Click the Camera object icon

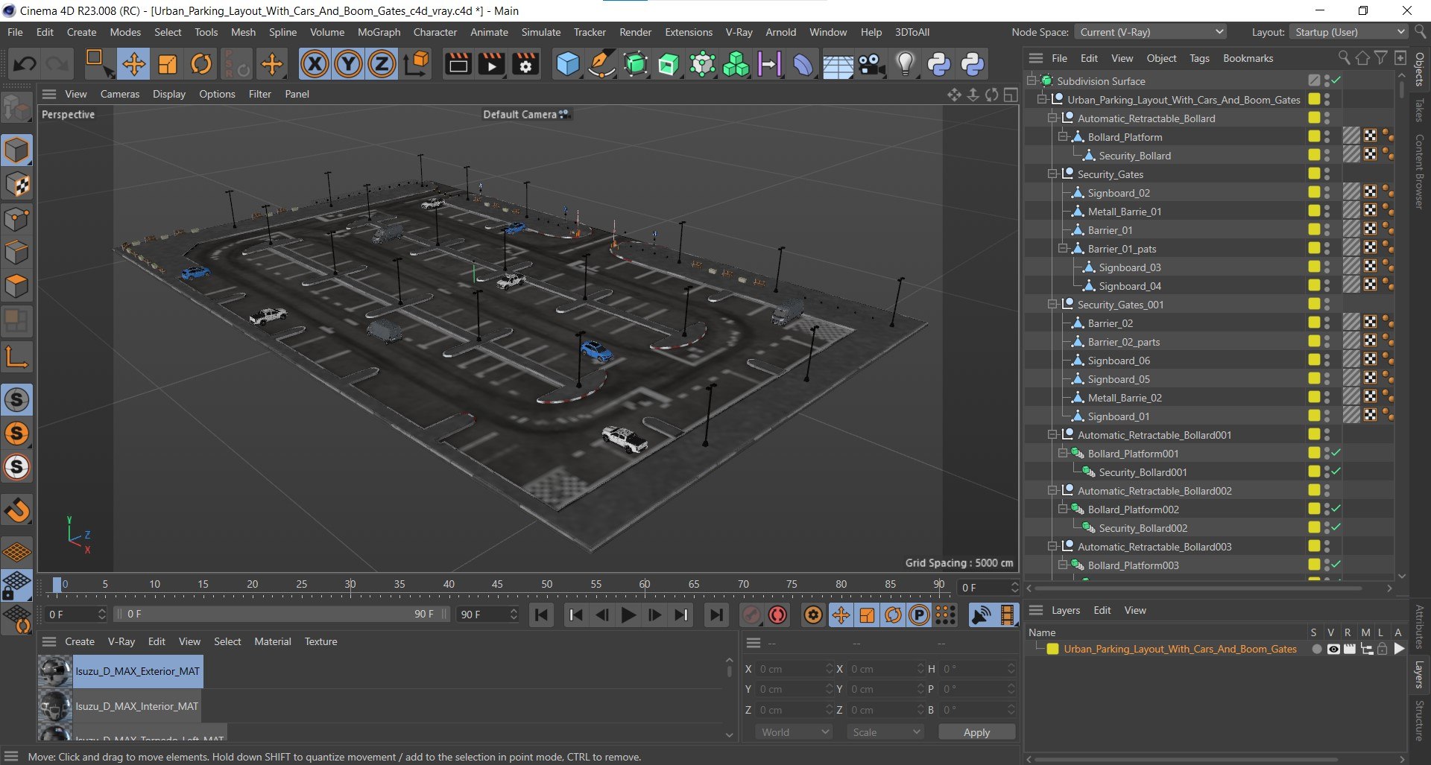871,64
